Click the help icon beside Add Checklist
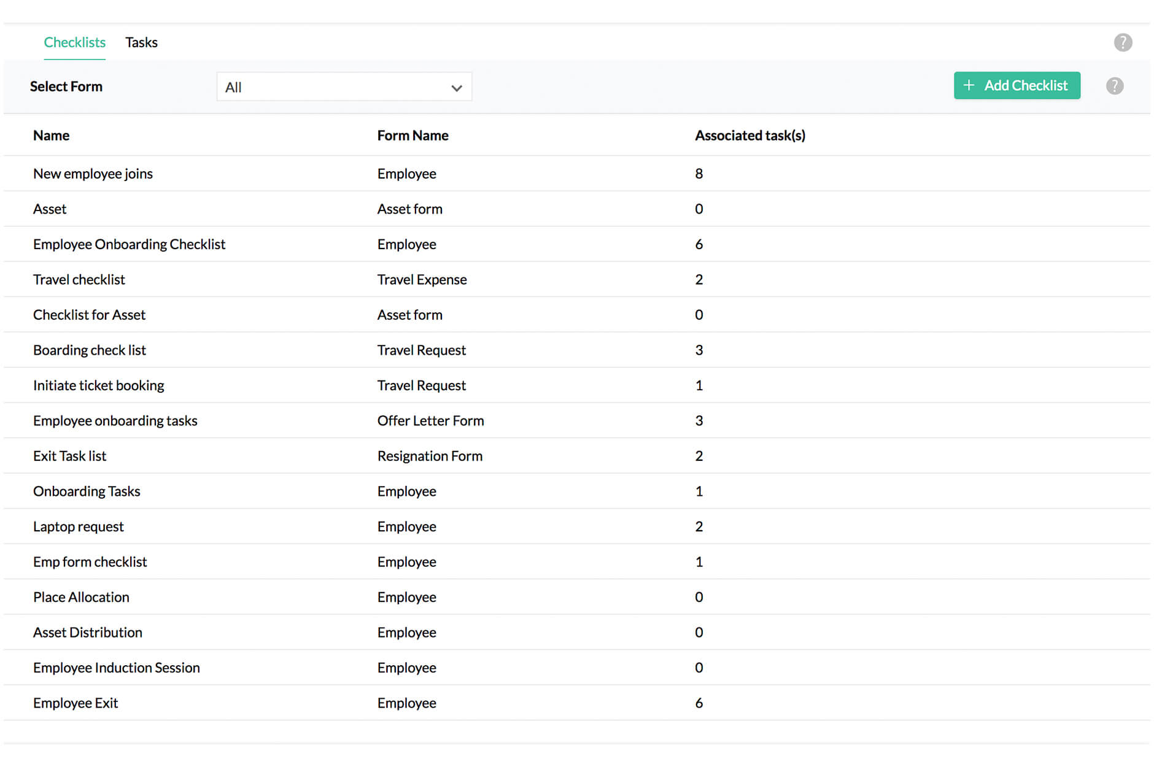 pyautogui.click(x=1114, y=86)
